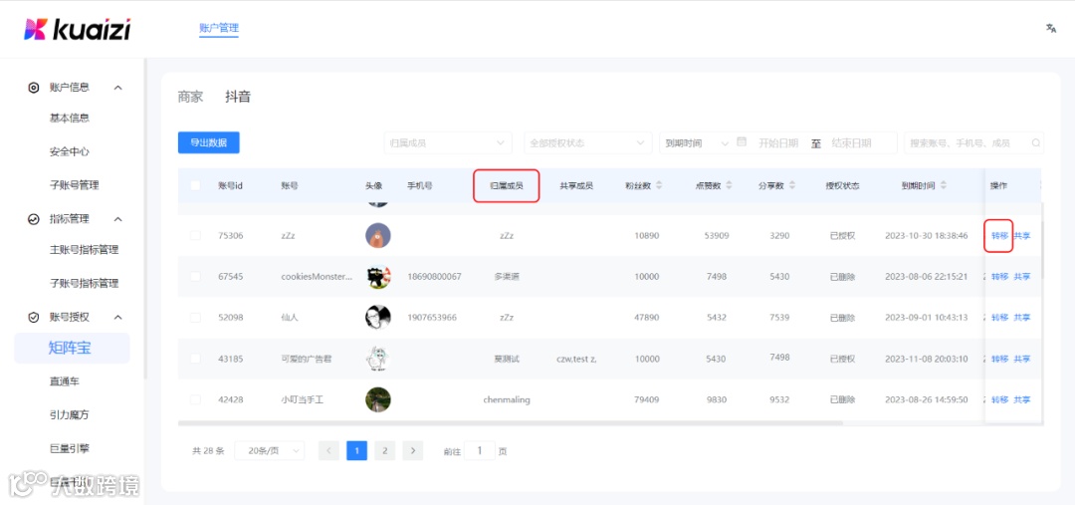Open the 到期时间 type dropdown
Image resolution: width=1075 pixels, height=505 pixels.
tap(695, 142)
